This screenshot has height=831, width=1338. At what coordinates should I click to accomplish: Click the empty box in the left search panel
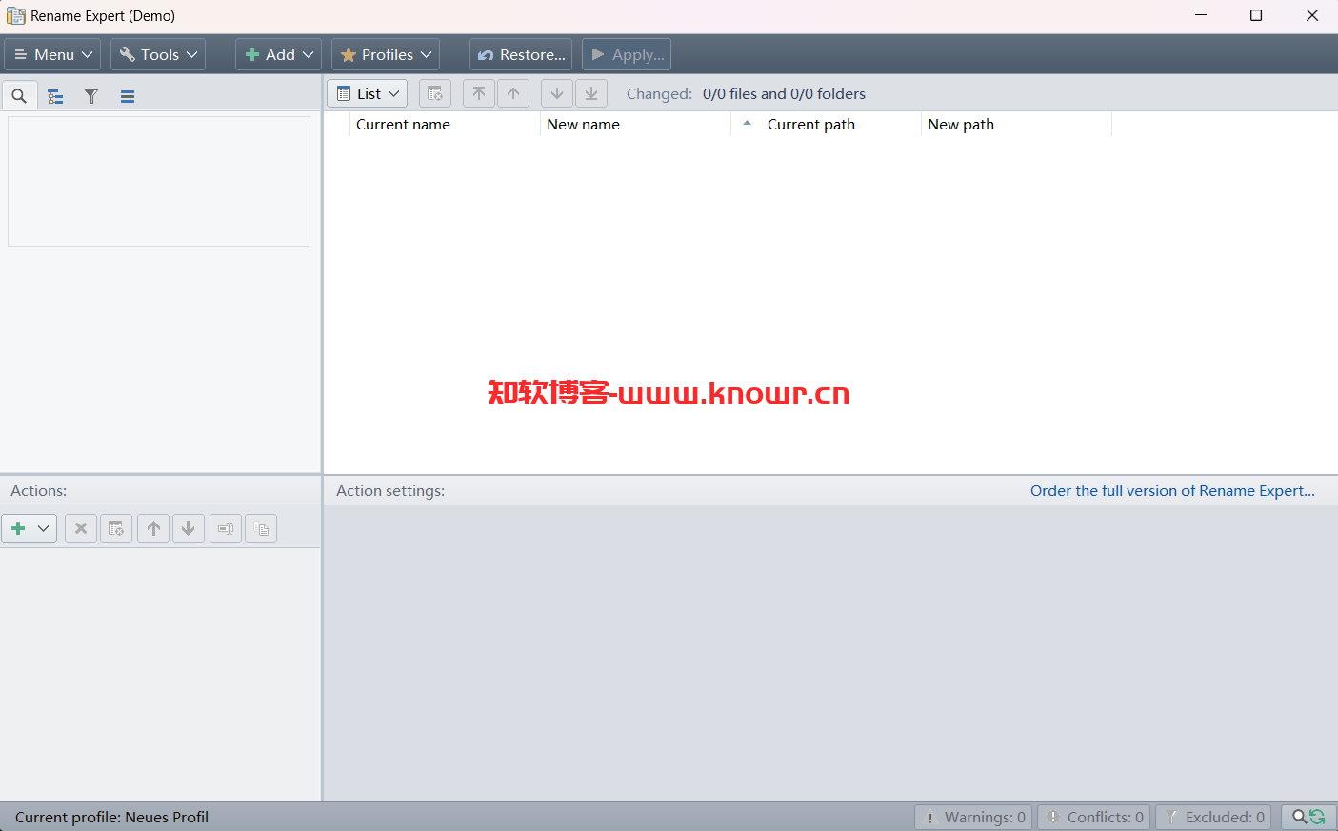point(159,181)
